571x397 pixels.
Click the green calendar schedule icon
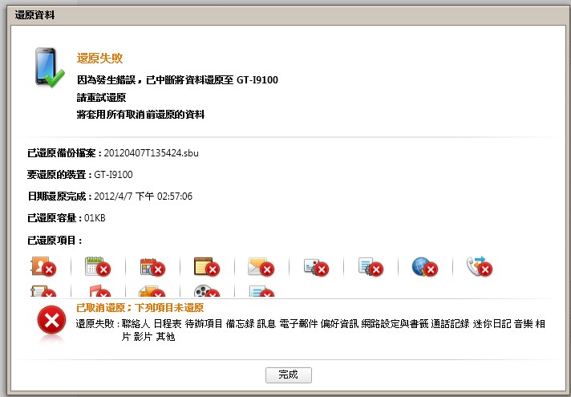[98, 266]
